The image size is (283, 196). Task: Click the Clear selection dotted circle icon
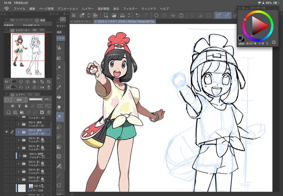(156, 15)
